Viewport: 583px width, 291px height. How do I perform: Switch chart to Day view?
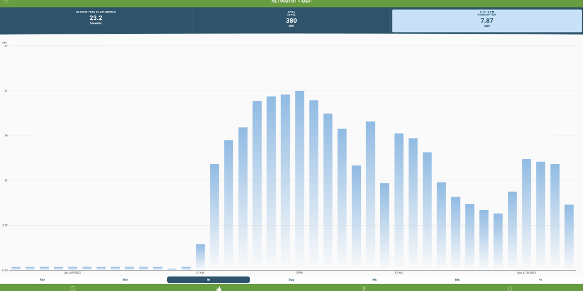click(291, 280)
